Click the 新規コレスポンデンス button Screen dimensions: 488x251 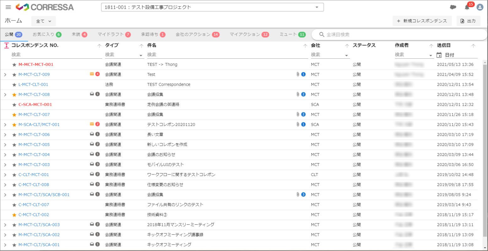pos(422,21)
